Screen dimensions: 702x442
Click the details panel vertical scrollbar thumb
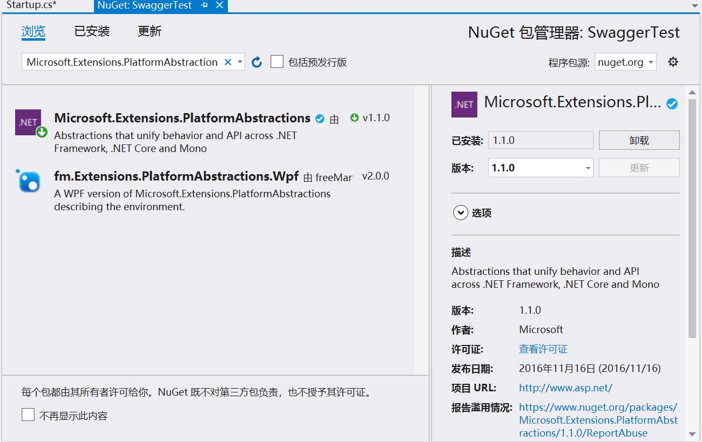[693, 218]
